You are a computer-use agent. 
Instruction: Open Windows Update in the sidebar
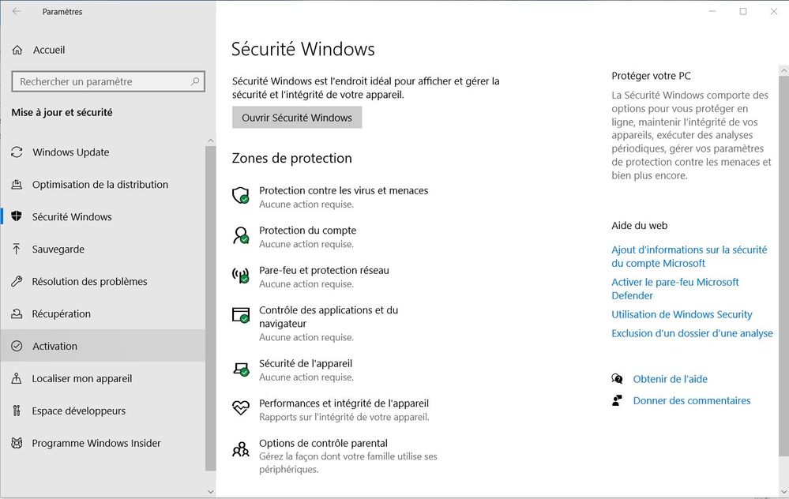pos(70,152)
